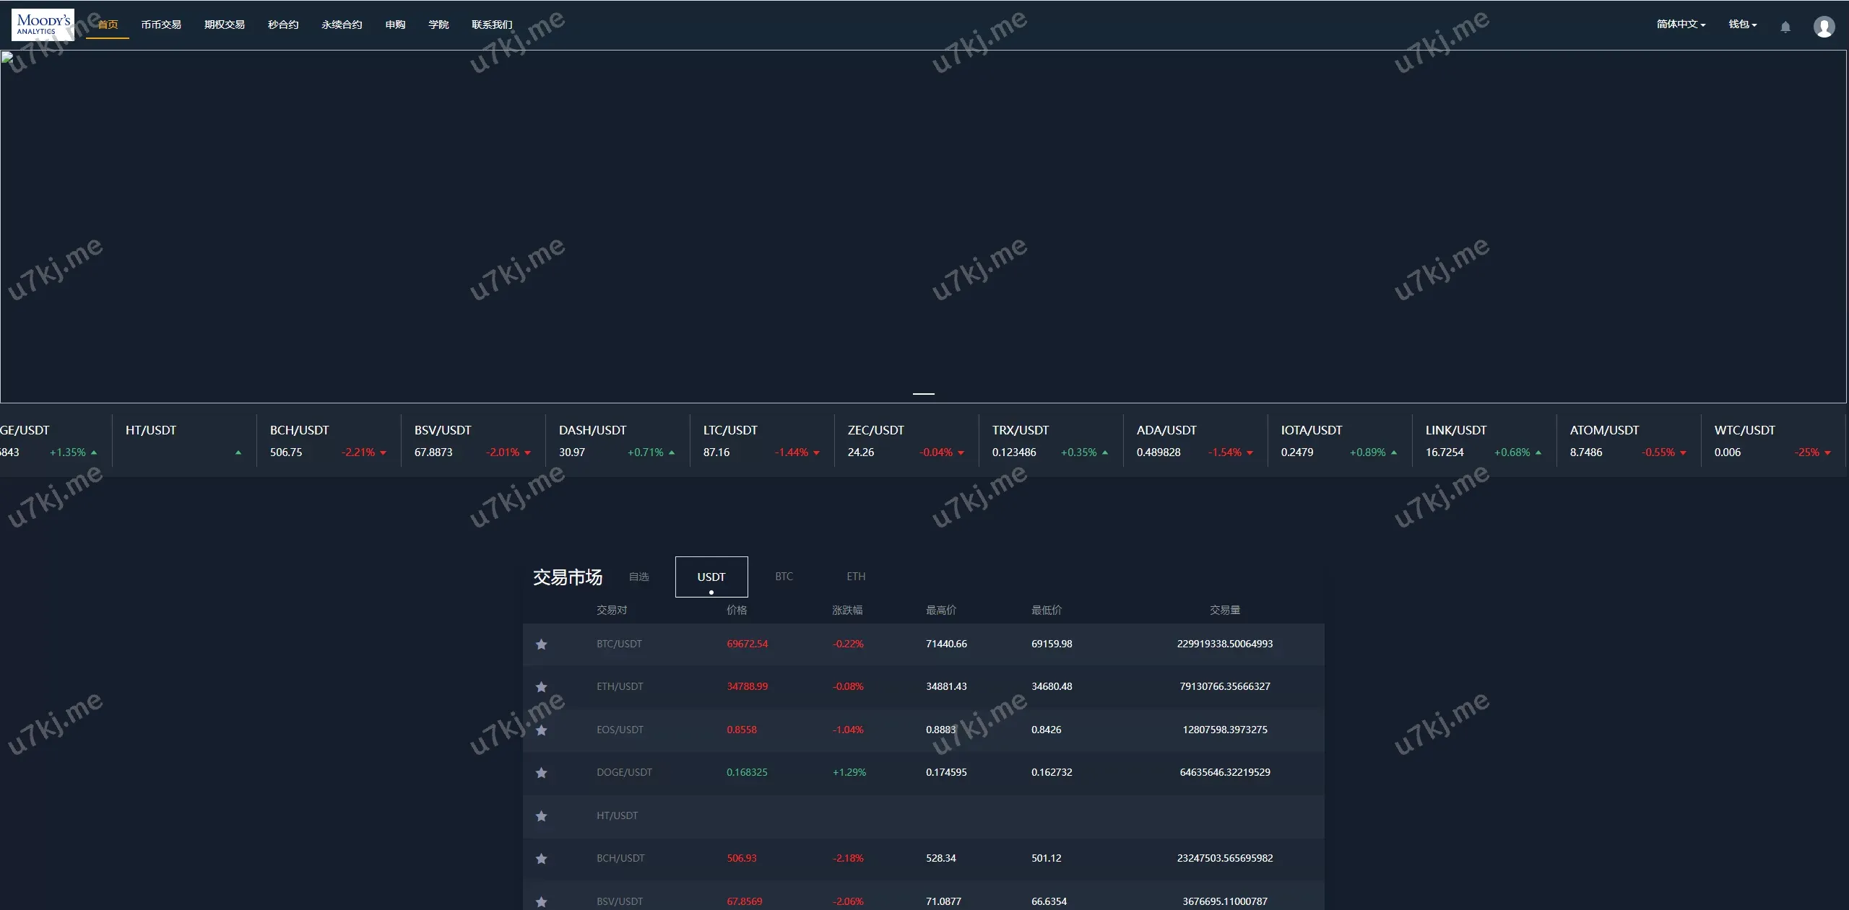Switch to the BTC market tab

click(784, 577)
